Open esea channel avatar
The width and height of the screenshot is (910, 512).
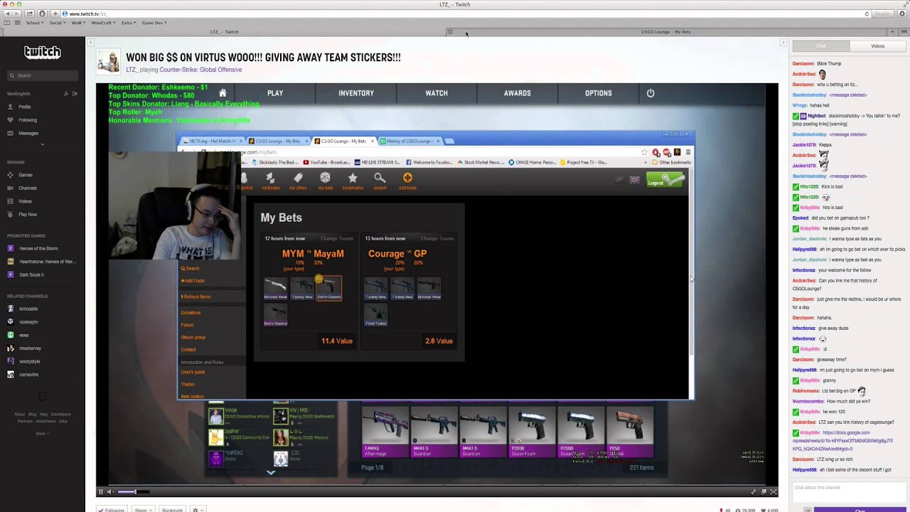coord(11,335)
